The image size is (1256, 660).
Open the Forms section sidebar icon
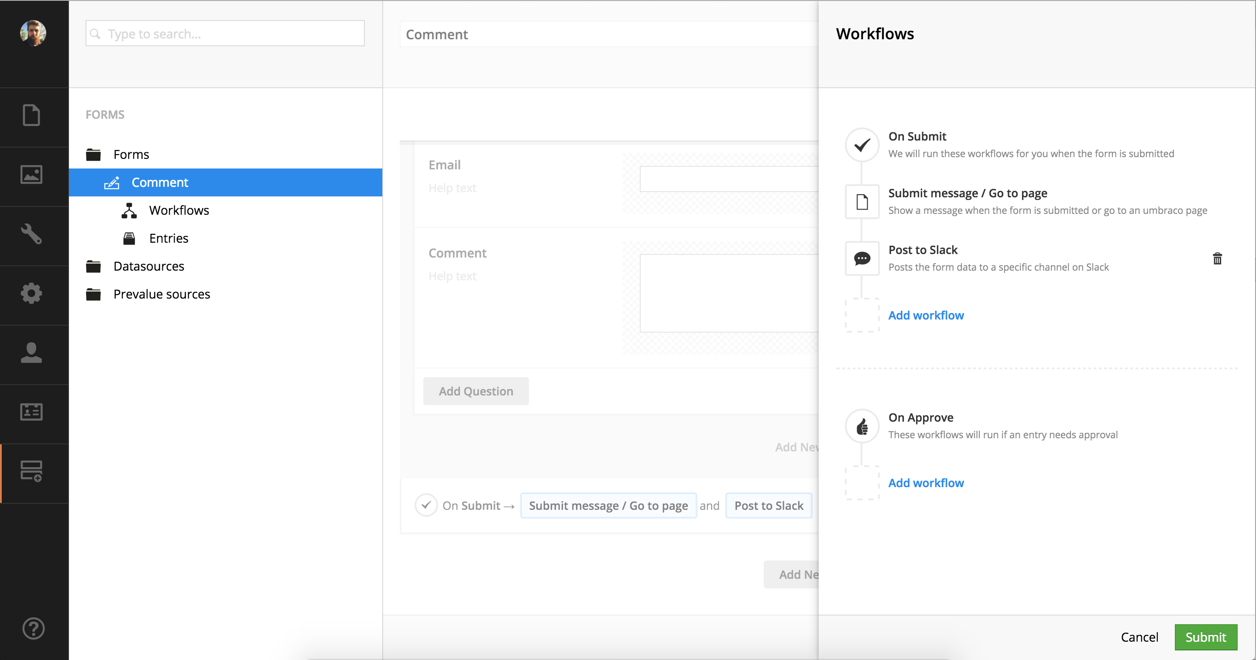31,471
